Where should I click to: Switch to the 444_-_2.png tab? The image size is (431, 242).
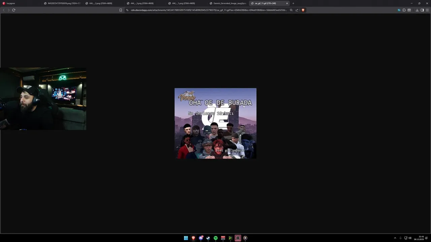pos(104,3)
